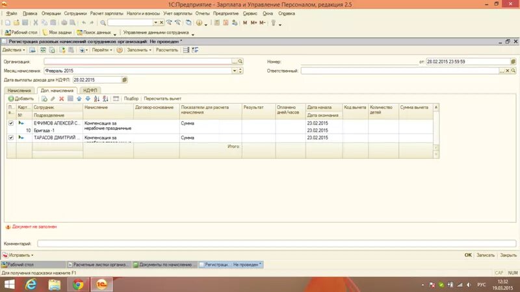Click the M memory button
The image size is (520, 292).
pos(245,23)
